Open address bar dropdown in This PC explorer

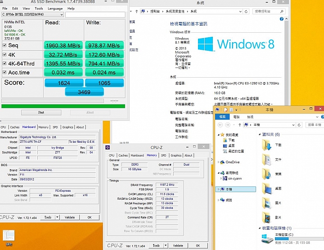point(293,125)
